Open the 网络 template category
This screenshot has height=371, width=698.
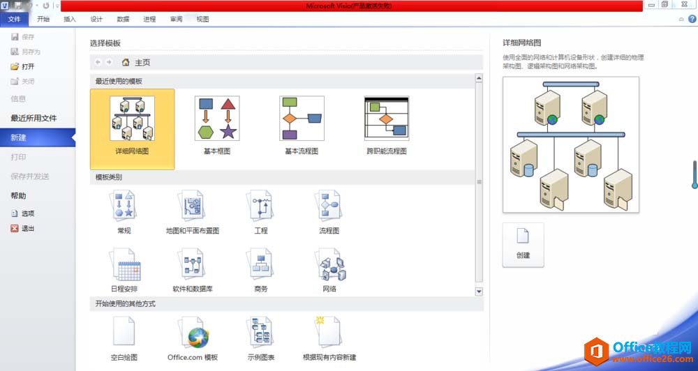pos(329,271)
